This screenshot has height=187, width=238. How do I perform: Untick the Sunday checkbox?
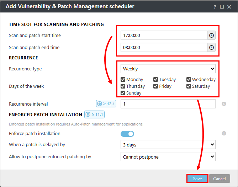[x=123, y=93]
